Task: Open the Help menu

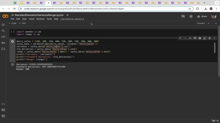Action: point(56,19)
